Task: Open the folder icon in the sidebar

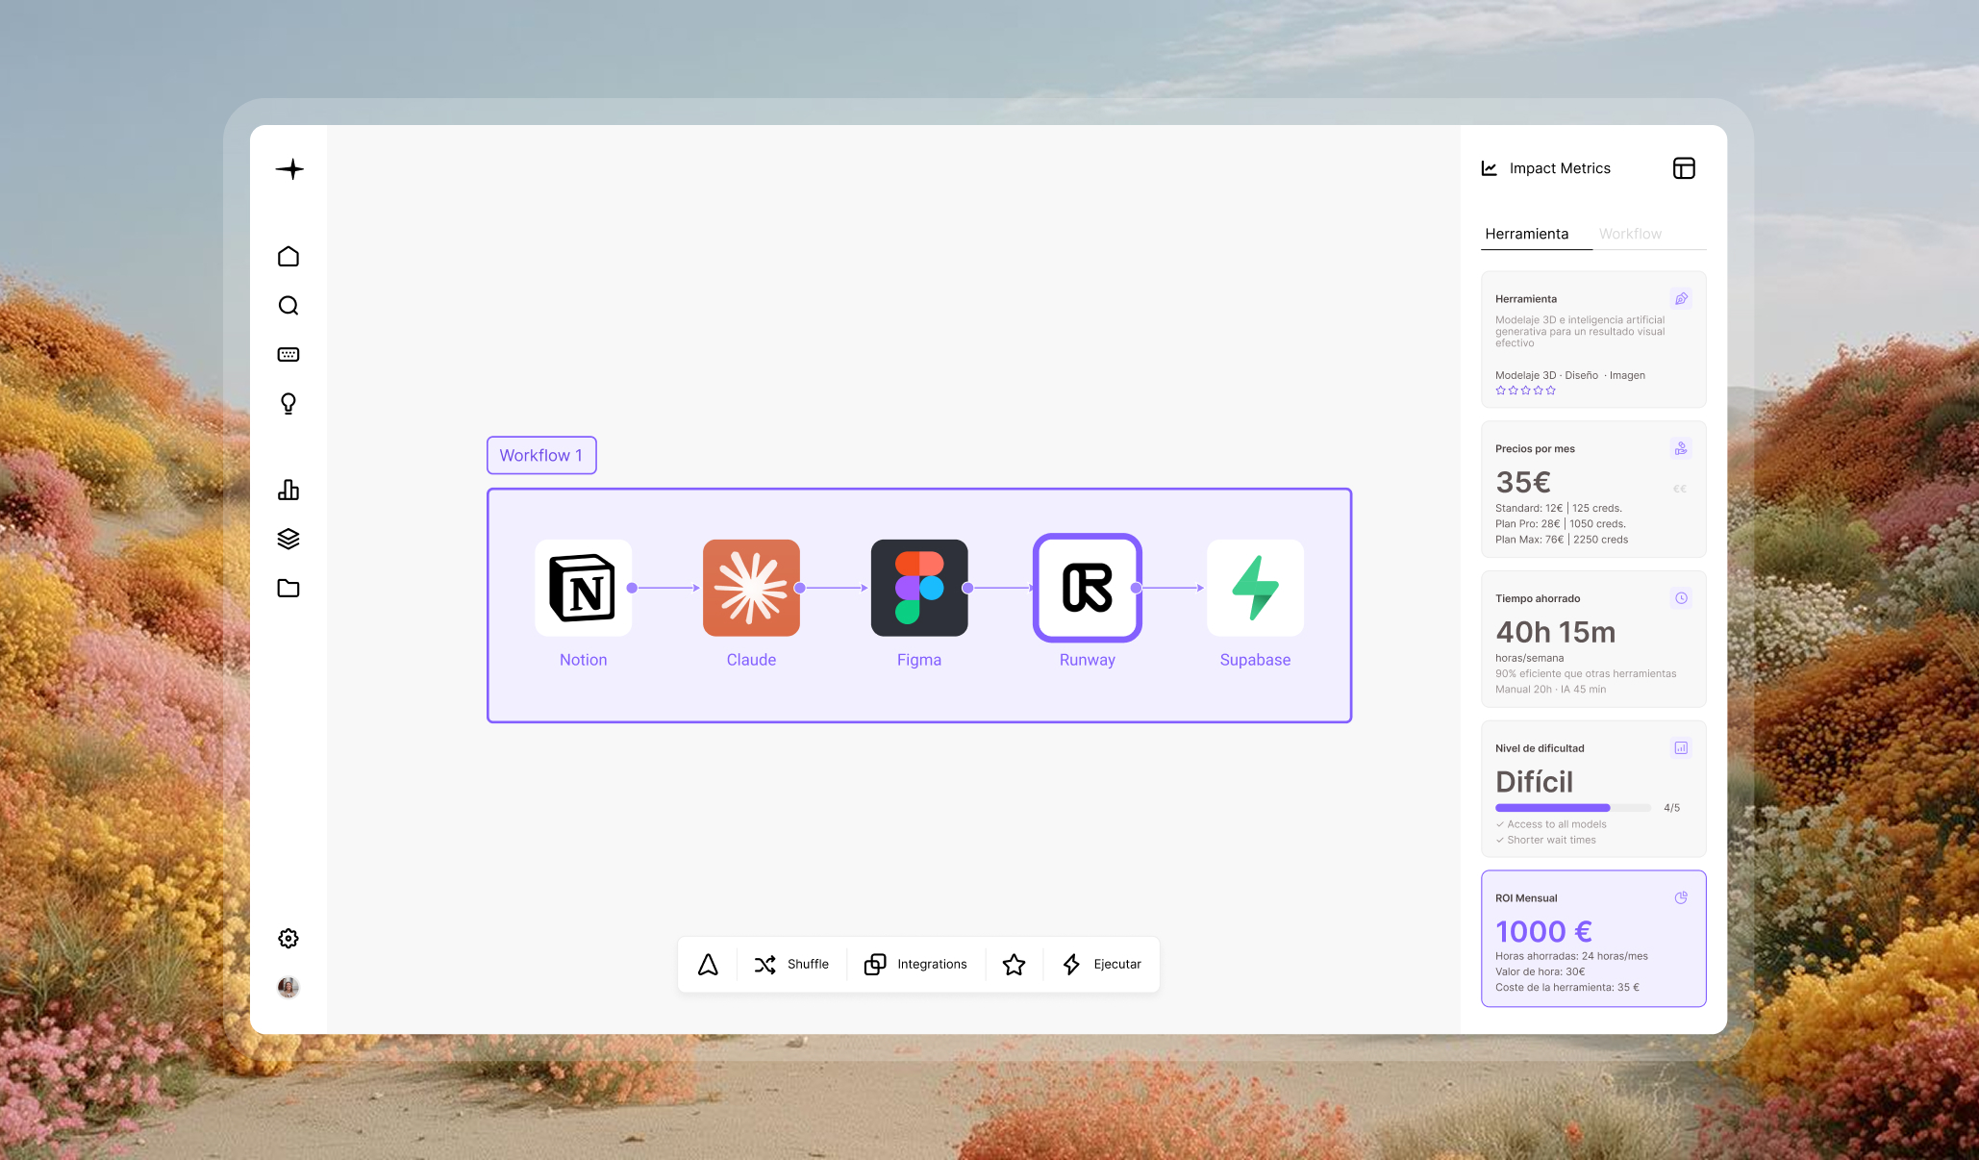Action: click(x=288, y=588)
